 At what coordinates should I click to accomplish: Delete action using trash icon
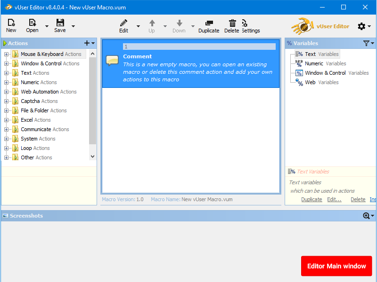pos(232,23)
